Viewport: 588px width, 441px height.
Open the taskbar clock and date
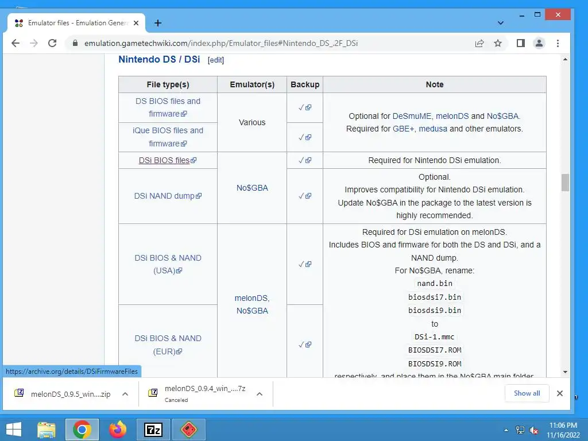(563, 430)
